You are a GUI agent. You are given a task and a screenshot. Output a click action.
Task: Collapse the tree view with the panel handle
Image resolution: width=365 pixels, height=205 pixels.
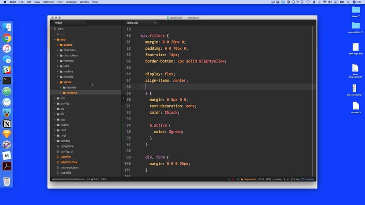coord(123,99)
